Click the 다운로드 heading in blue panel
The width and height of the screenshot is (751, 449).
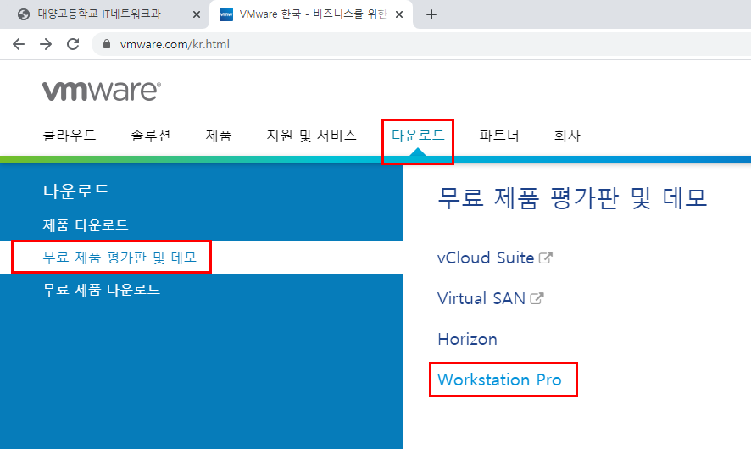[x=76, y=191]
